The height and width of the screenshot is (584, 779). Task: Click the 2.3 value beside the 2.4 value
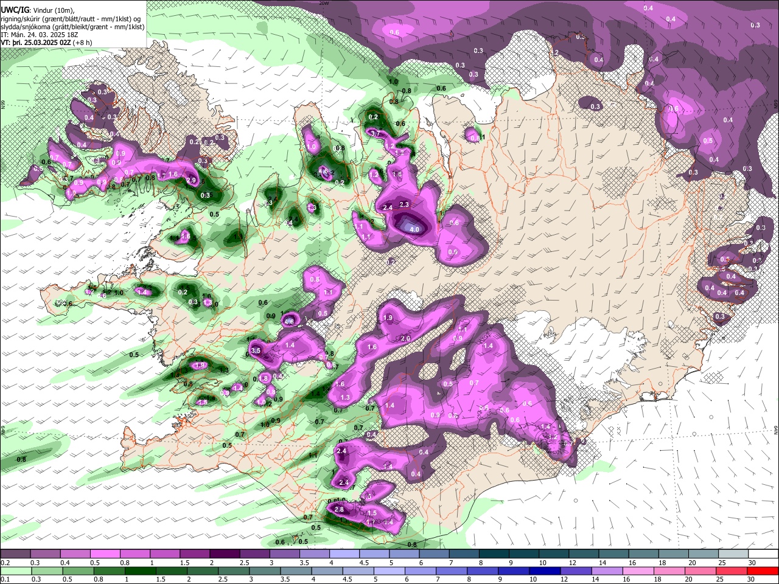pyautogui.click(x=404, y=205)
